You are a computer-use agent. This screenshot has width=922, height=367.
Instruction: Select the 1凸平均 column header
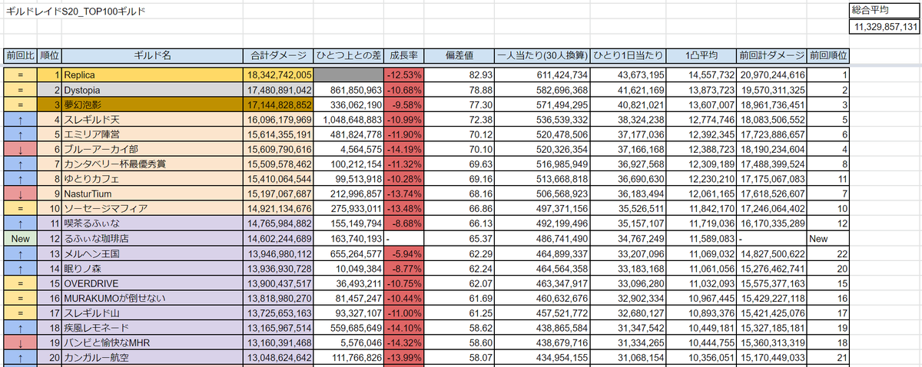(702, 56)
